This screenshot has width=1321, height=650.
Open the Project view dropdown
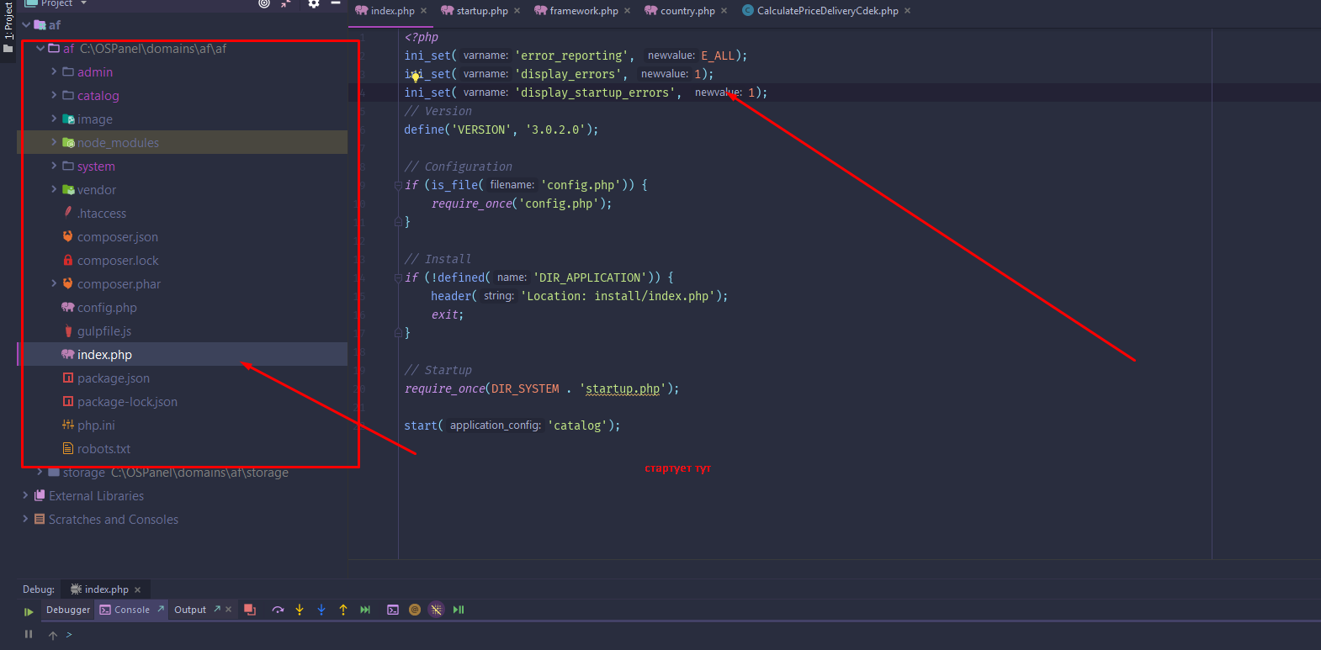pos(83,3)
